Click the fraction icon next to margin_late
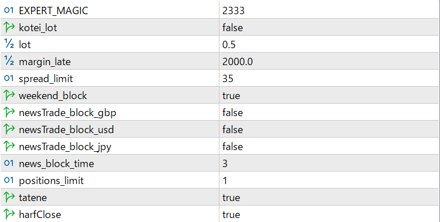 tap(9, 61)
